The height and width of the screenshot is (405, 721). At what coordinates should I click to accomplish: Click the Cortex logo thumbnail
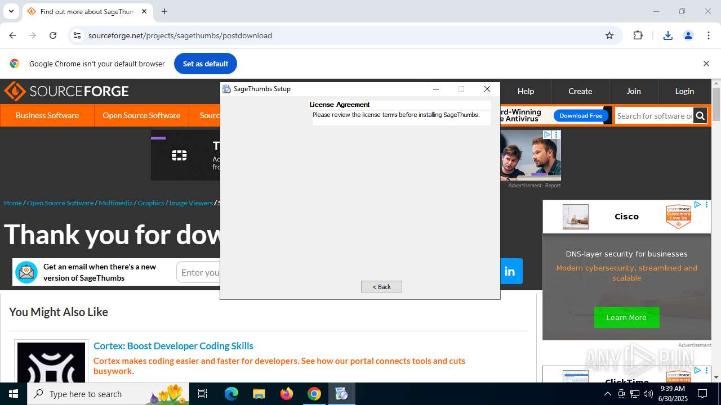51,362
